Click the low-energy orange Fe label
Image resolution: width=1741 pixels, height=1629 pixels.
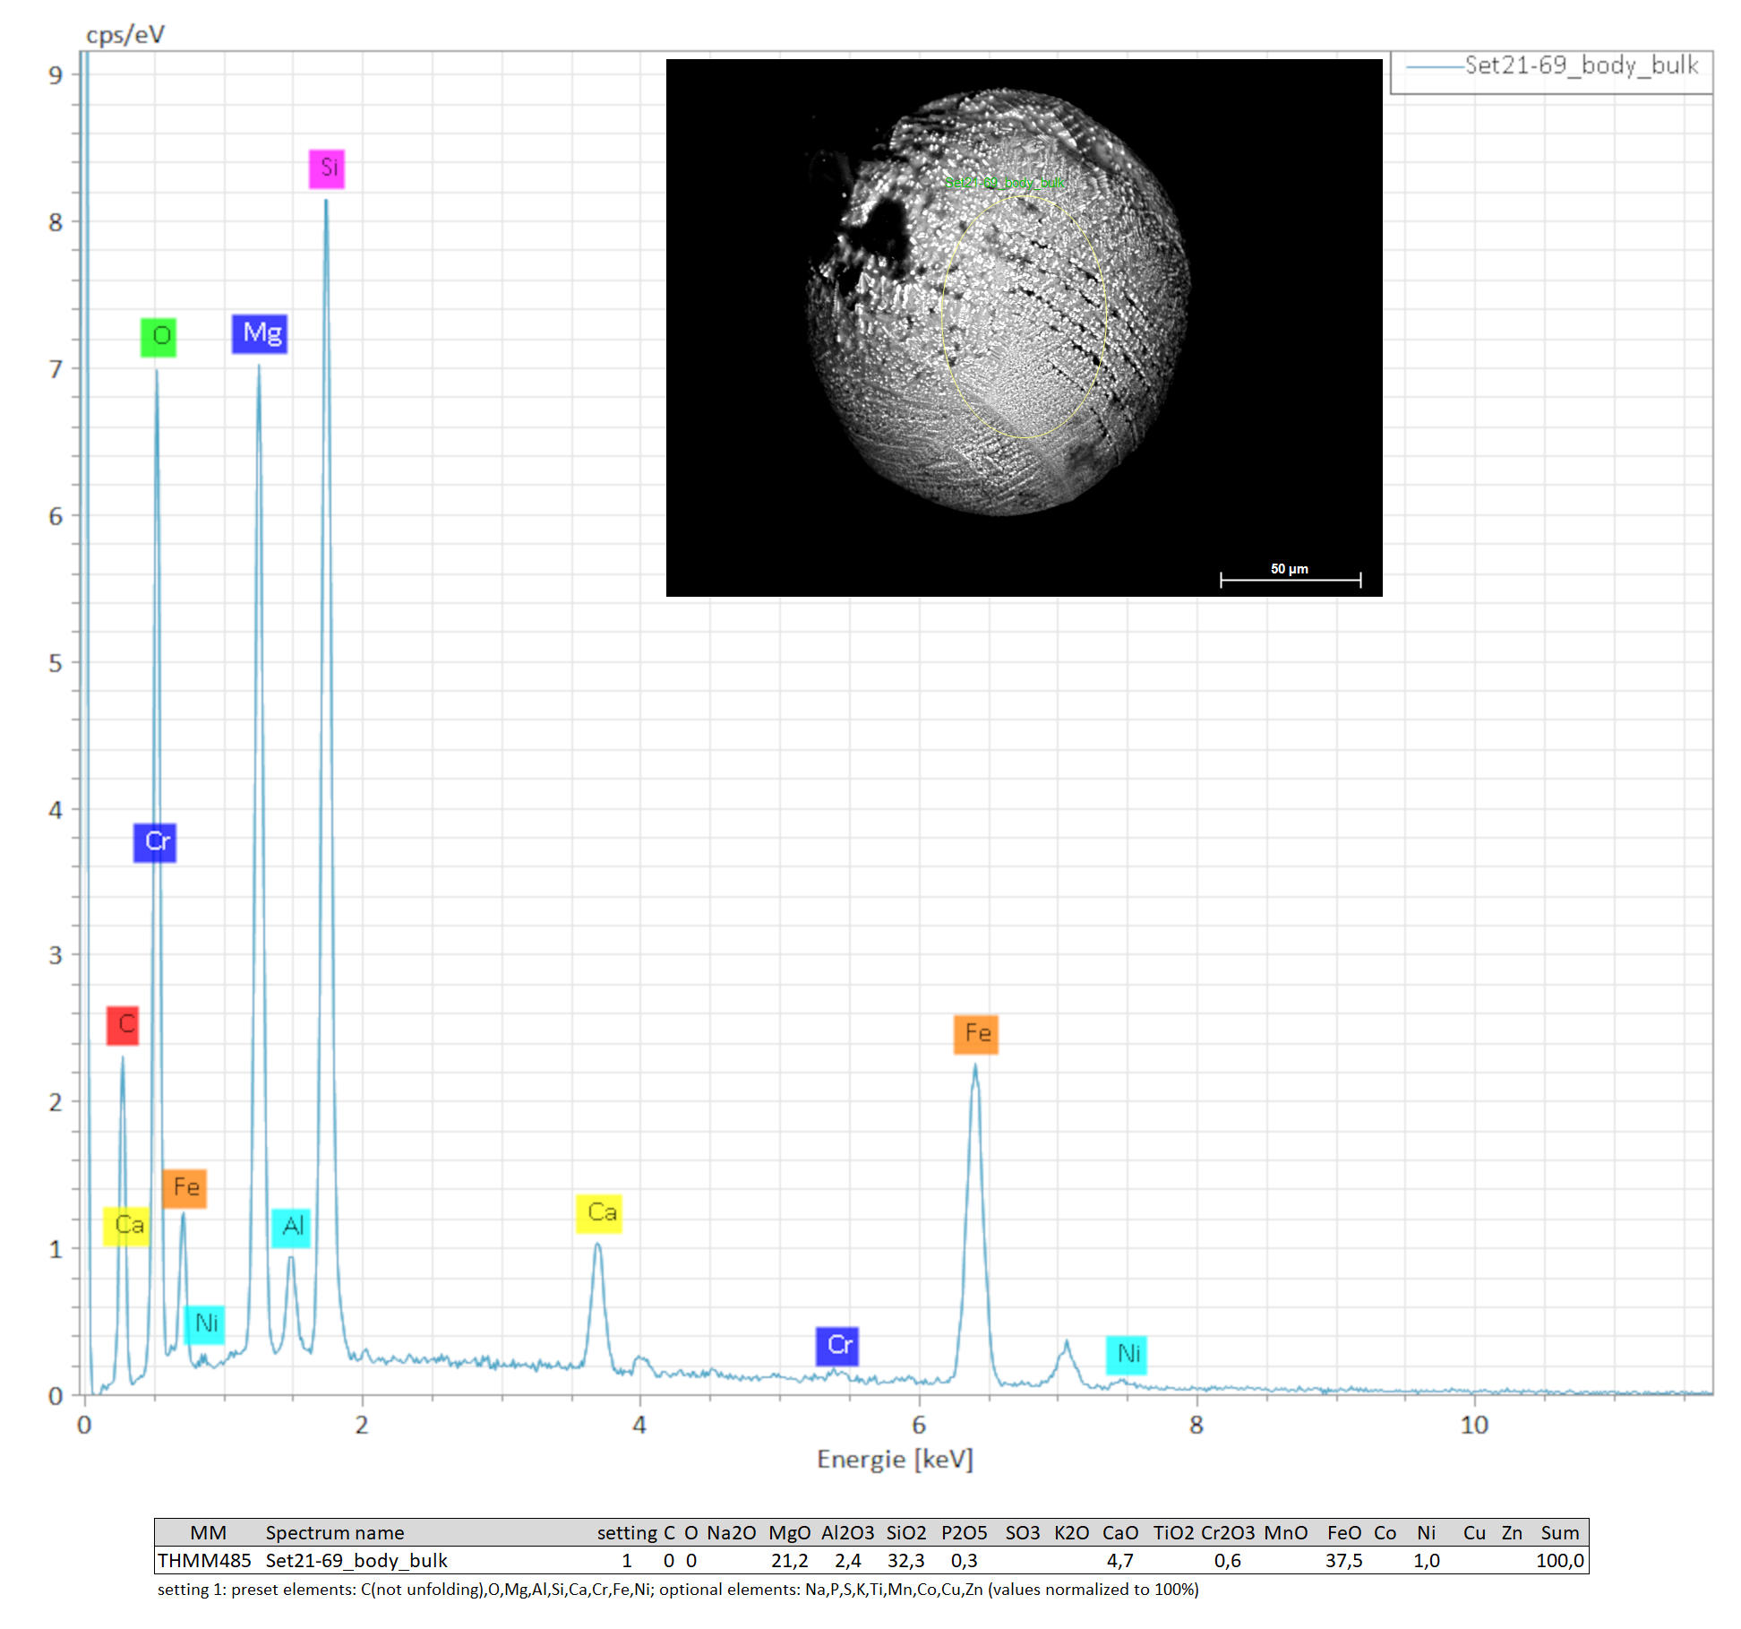pyautogui.click(x=184, y=1188)
